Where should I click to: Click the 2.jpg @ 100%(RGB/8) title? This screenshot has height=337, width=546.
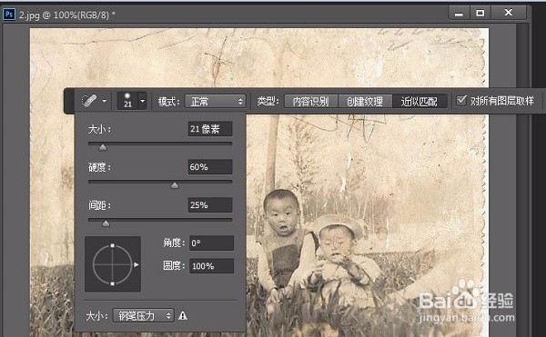pos(66,15)
